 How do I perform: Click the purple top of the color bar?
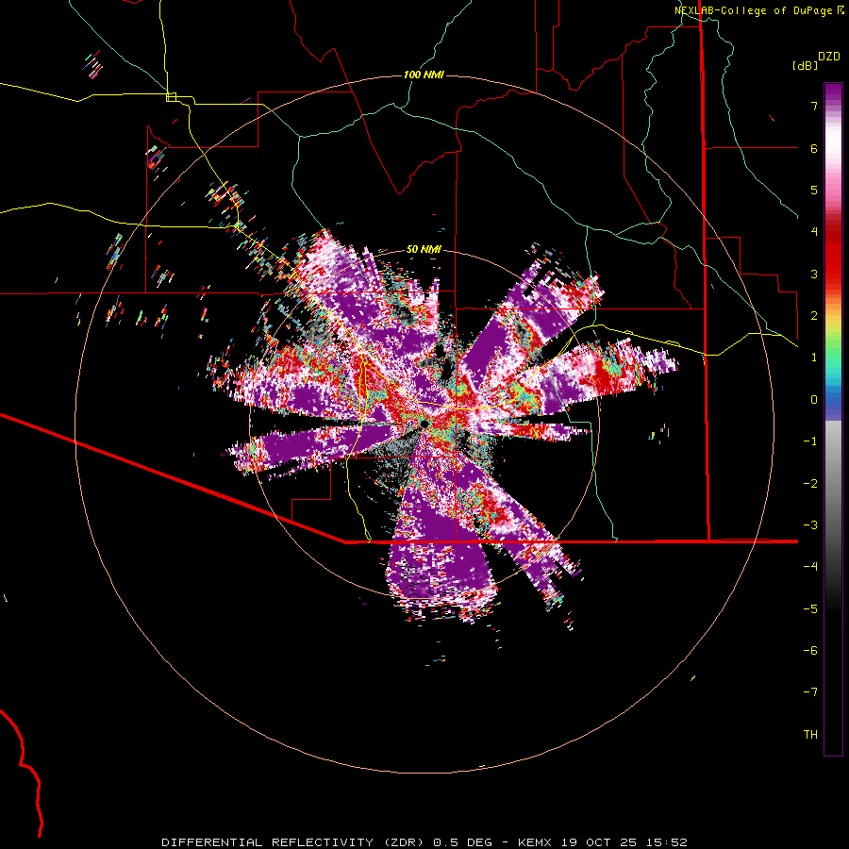pos(833,92)
